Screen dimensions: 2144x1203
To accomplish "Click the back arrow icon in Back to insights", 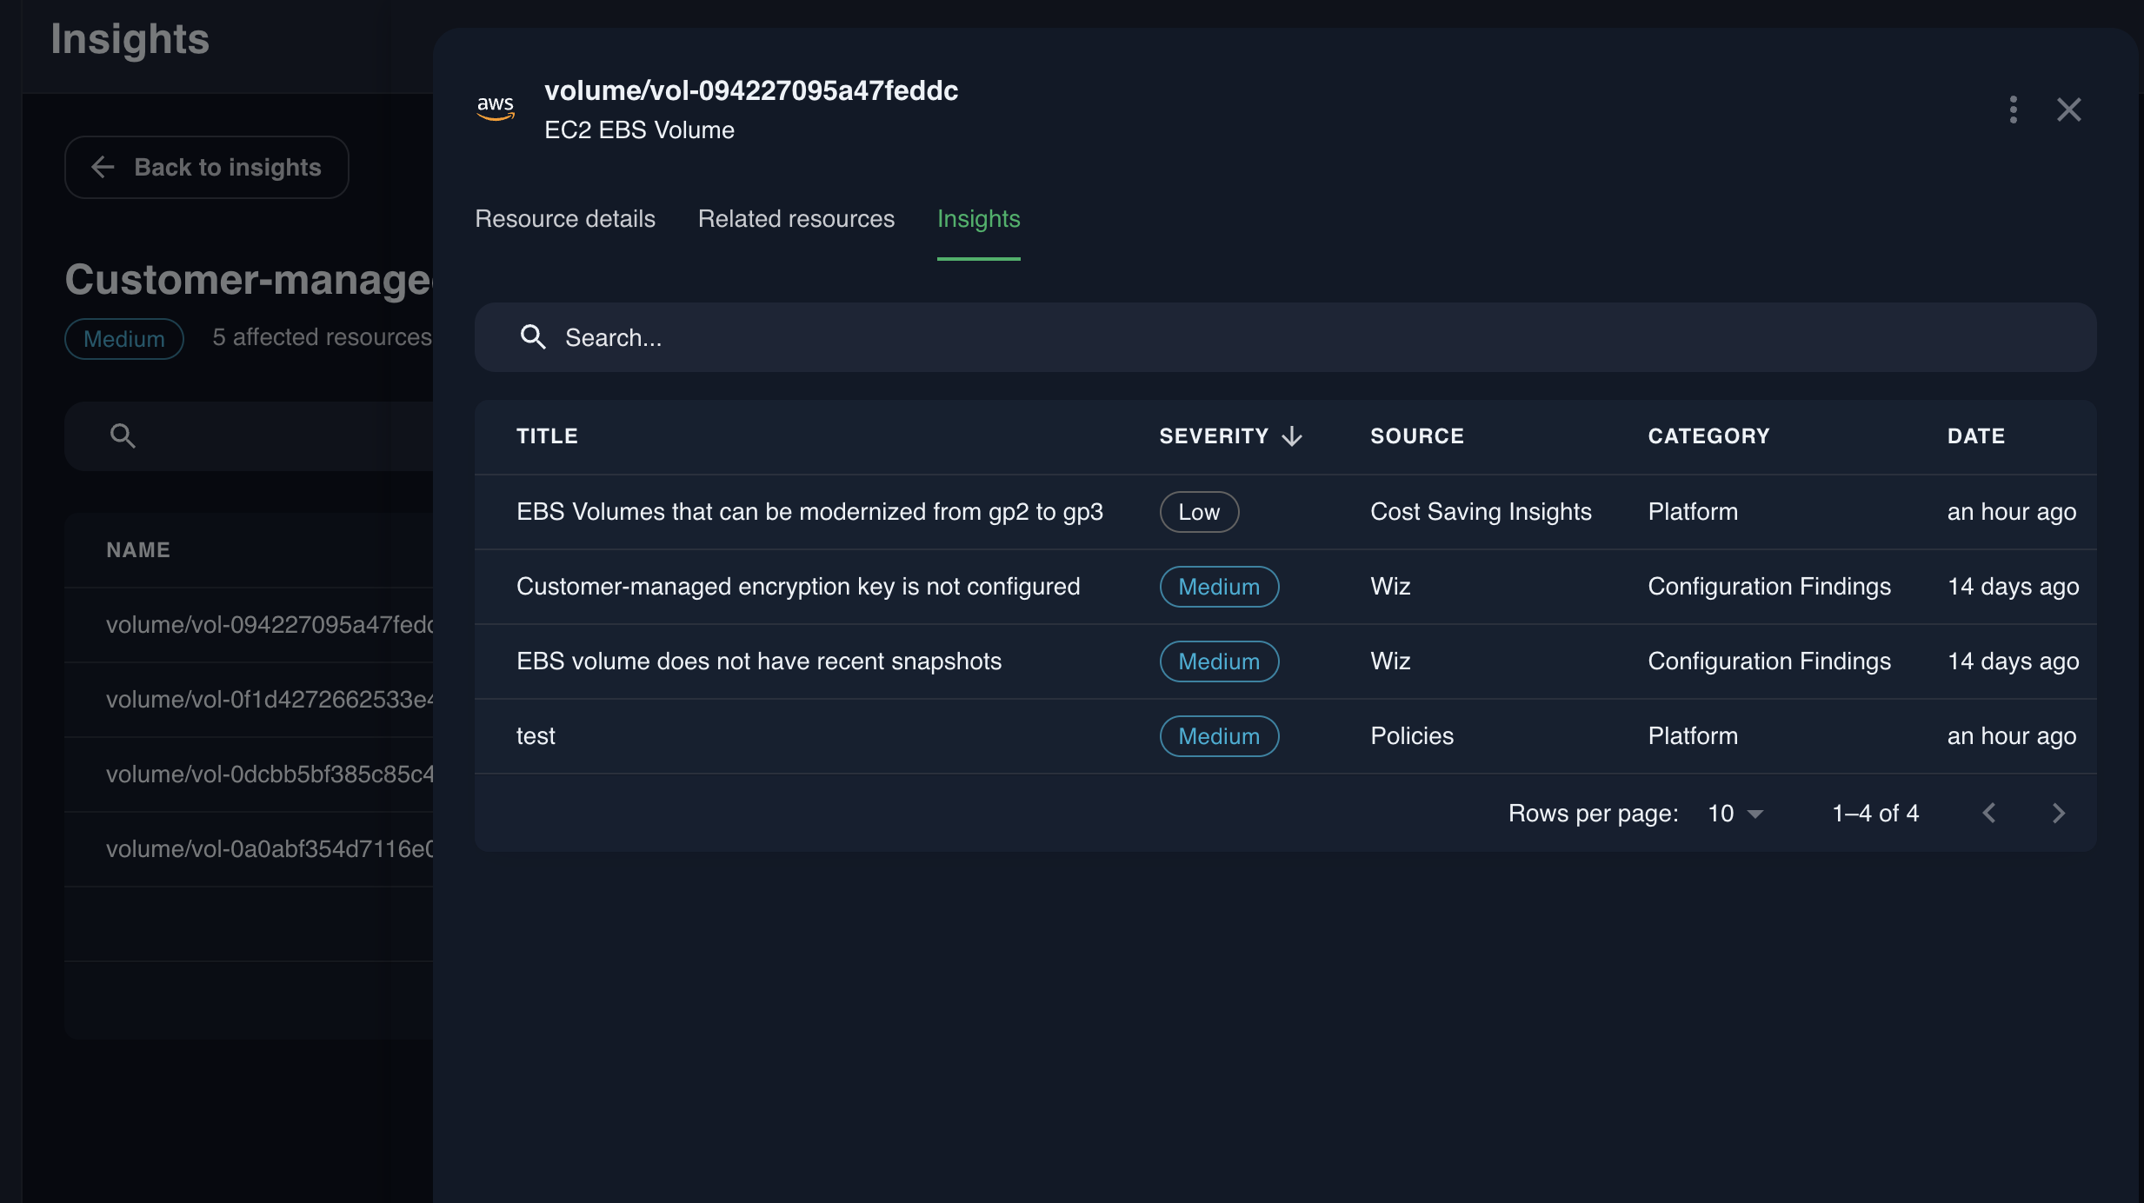I will coord(103,167).
